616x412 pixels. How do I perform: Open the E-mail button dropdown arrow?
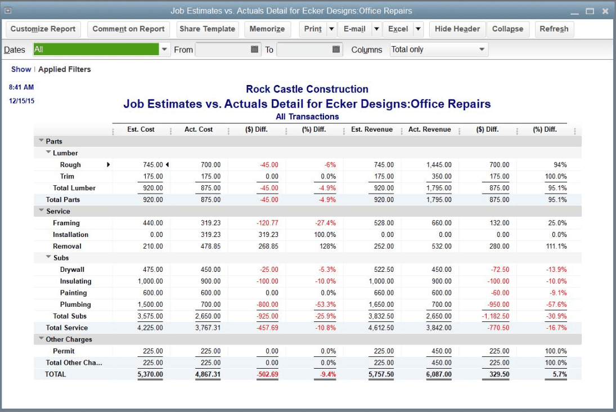376,29
